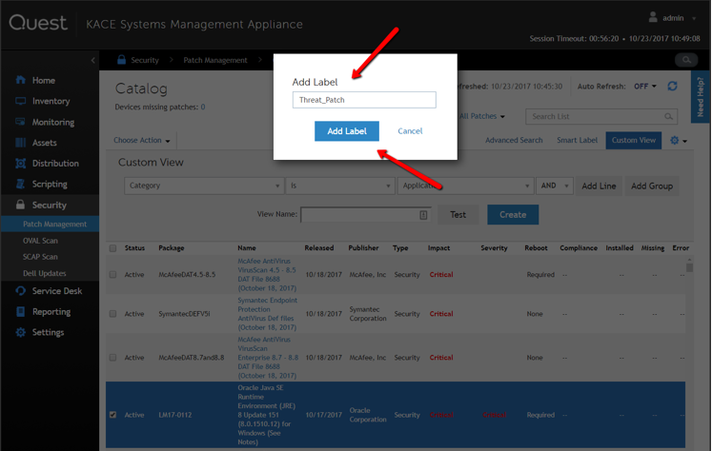This screenshot has width=712, height=451.
Task: Click the Home icon in sidebar
Action: (21, 81)
